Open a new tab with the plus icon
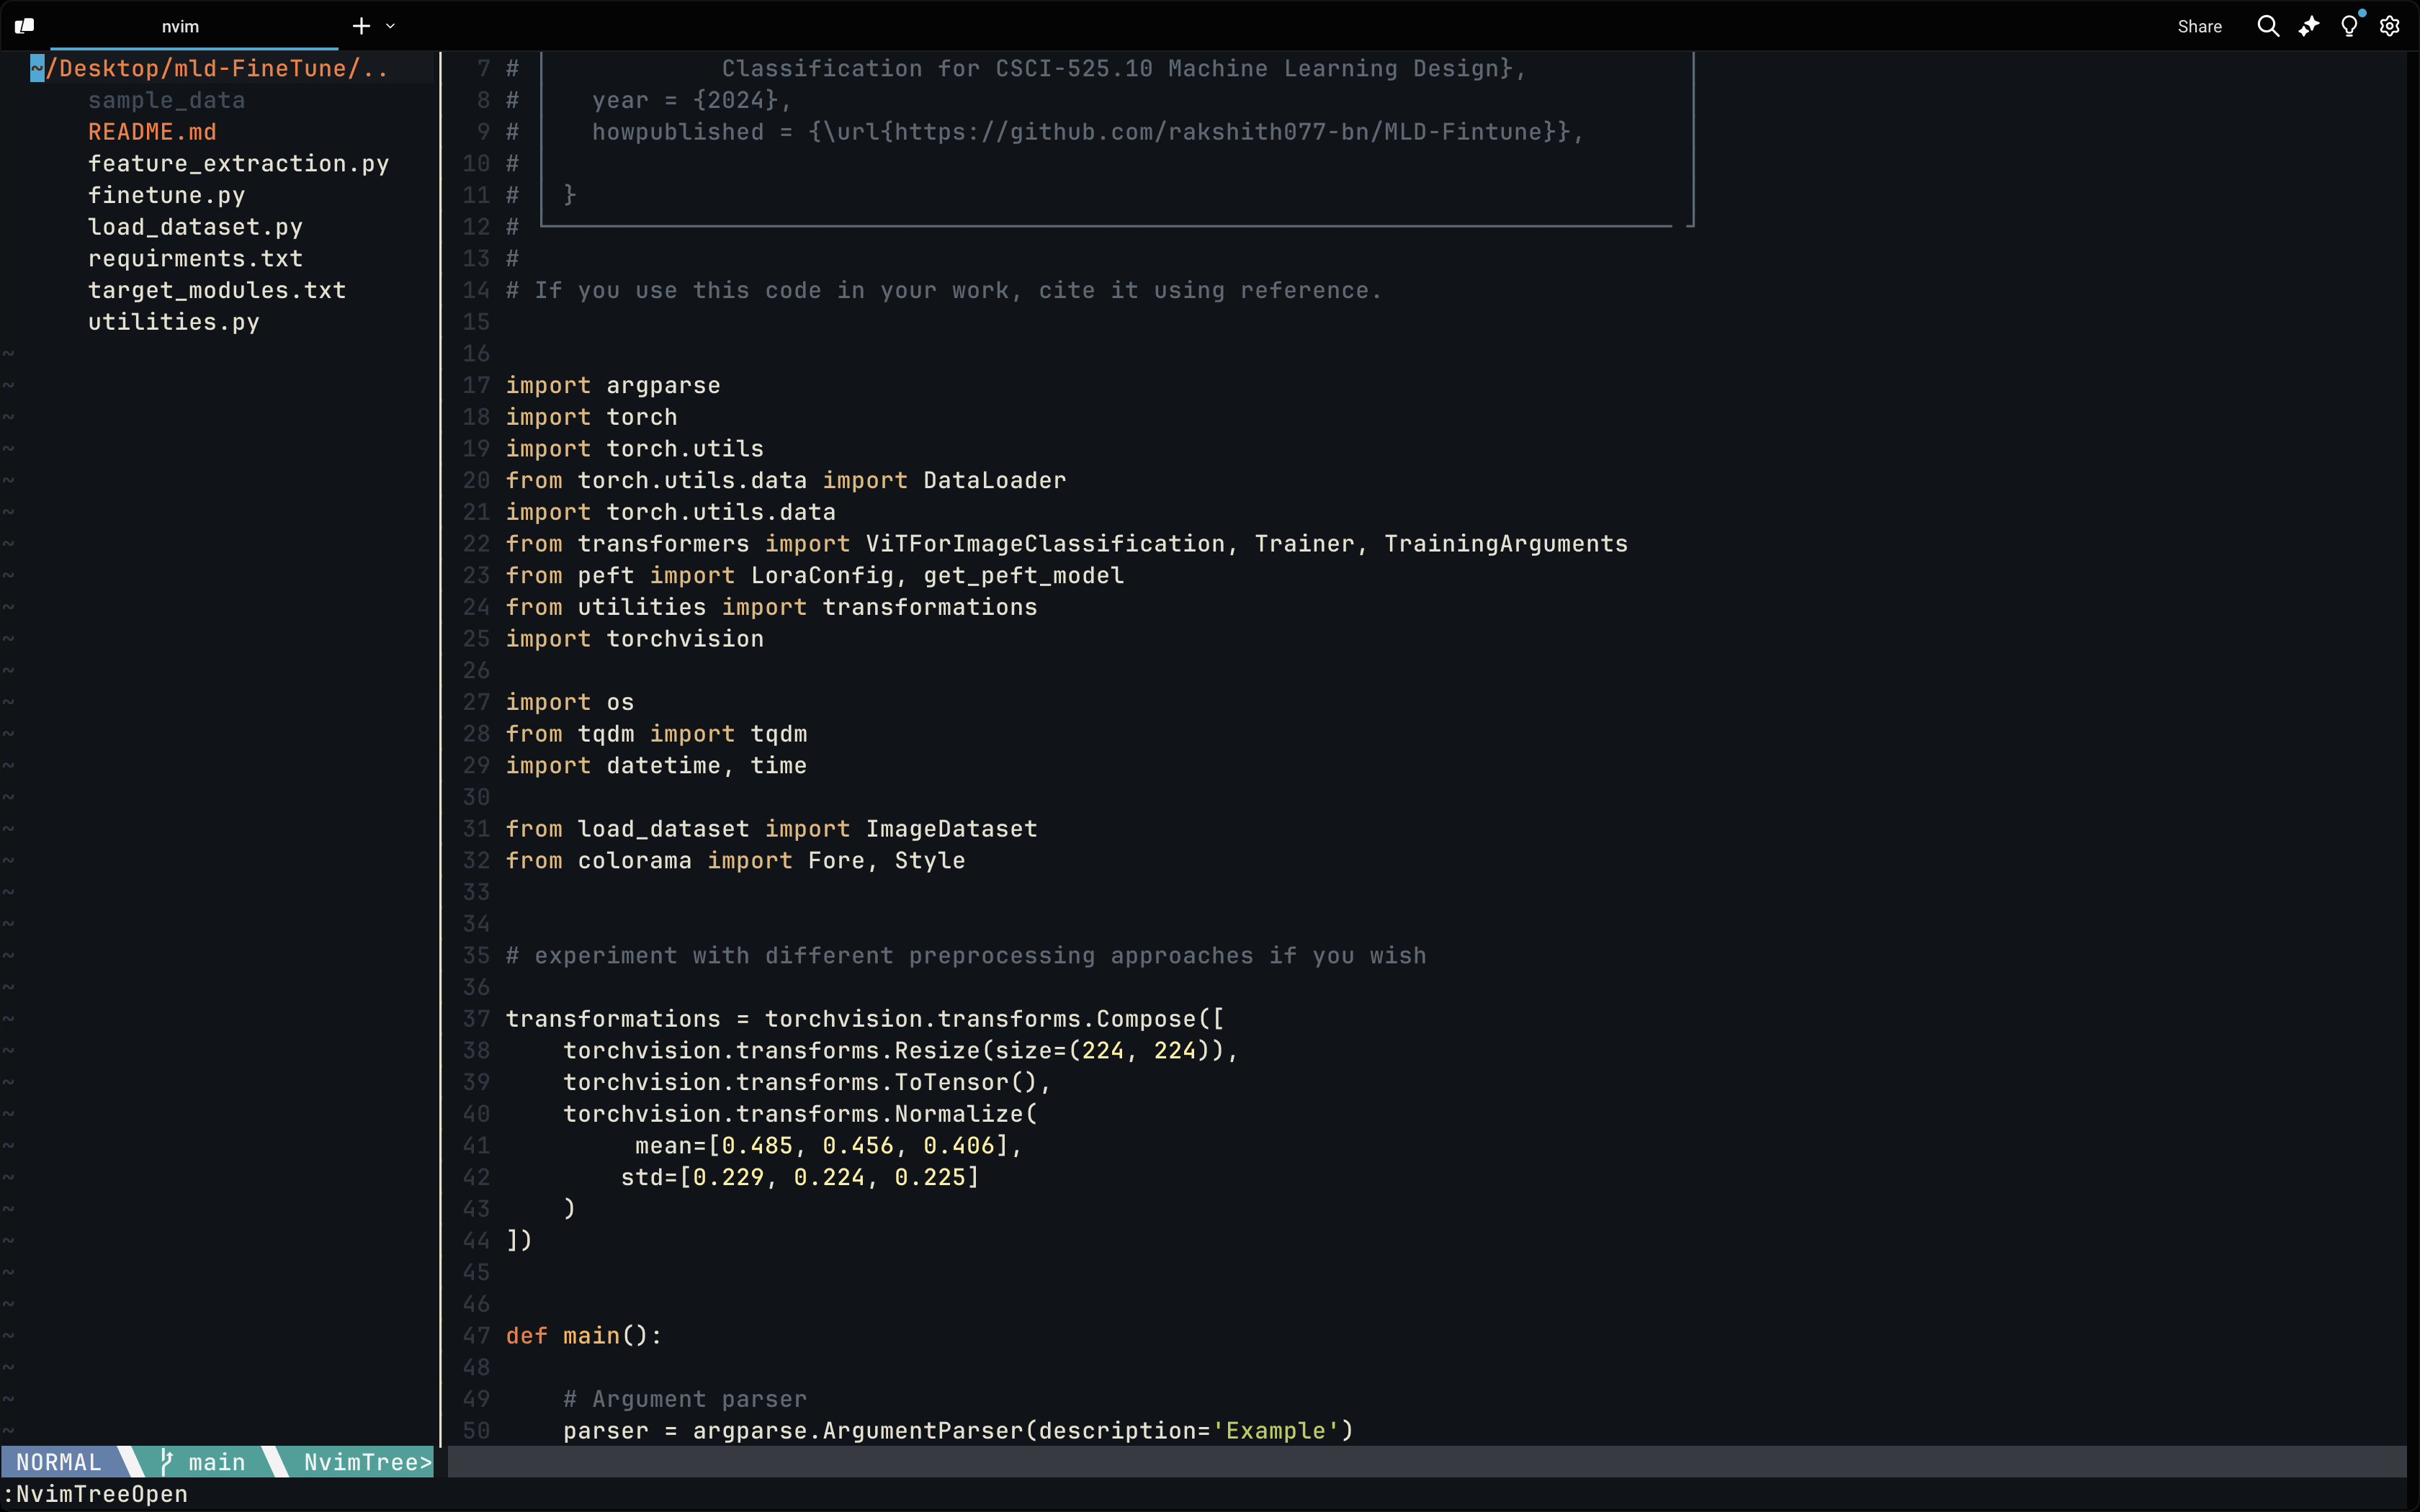 pos(362,26)
